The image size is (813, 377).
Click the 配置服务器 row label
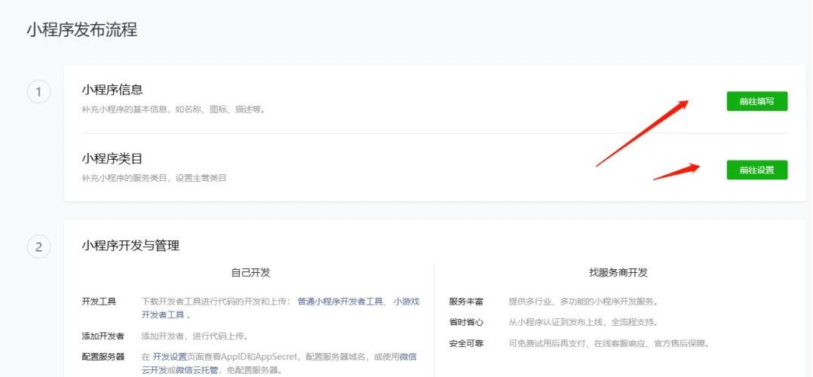click(103, 357)
